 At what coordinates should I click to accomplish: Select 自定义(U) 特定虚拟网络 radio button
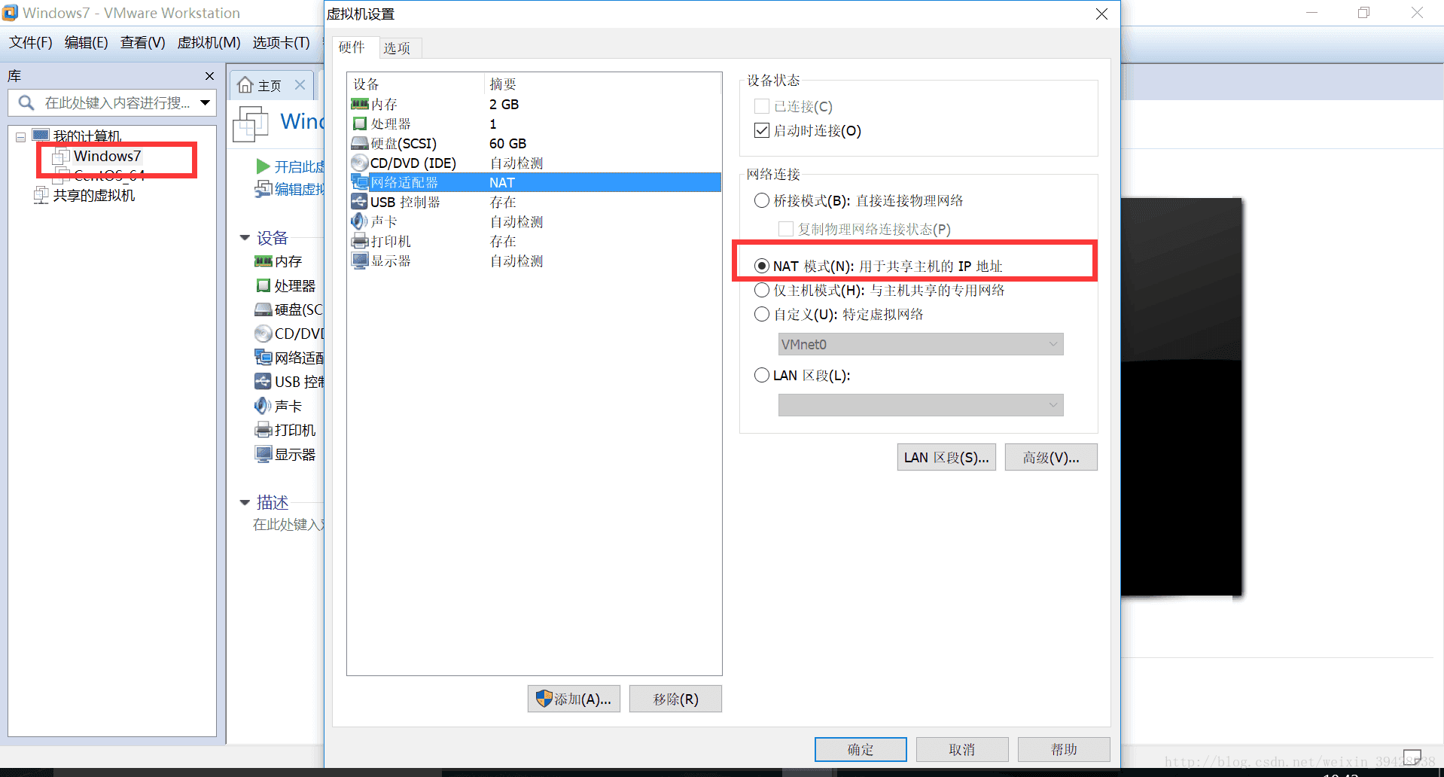762,314
